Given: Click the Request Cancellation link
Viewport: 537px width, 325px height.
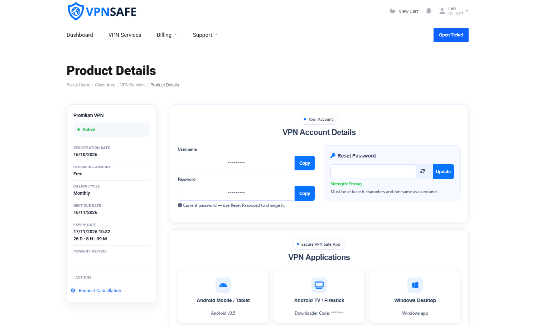Looking at the screenshot, I should (x=100, y=291).
